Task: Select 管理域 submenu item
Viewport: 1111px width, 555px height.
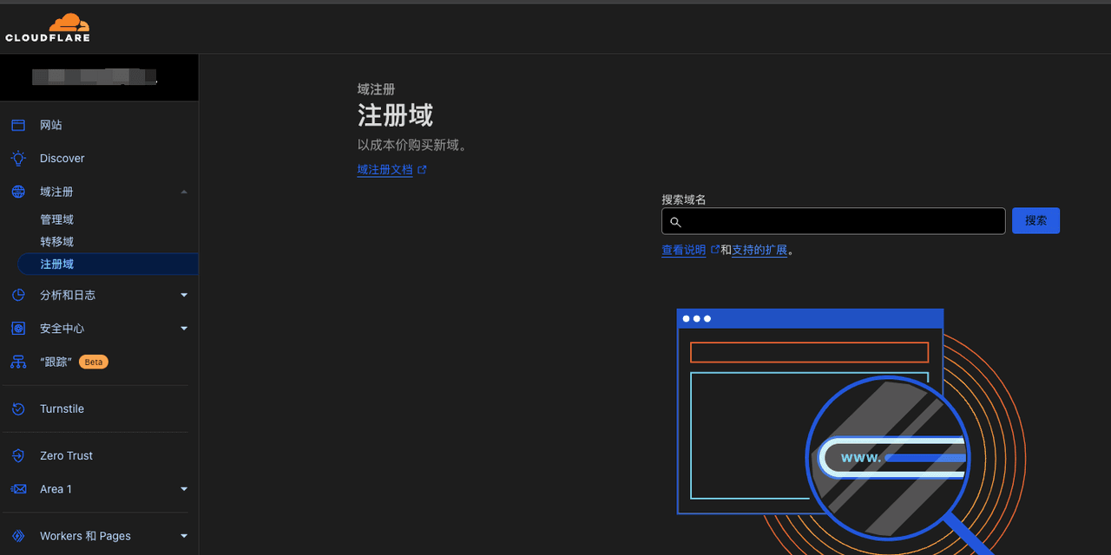Action: (x=57, y=219)
